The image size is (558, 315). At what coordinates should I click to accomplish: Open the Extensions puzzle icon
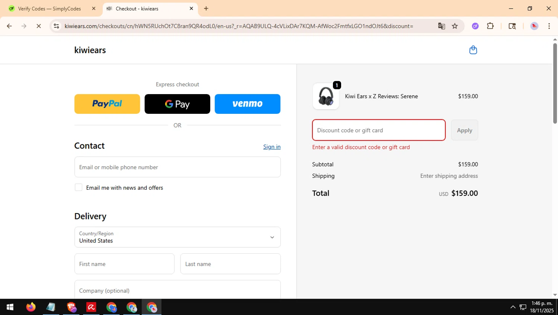pos(490,26)
